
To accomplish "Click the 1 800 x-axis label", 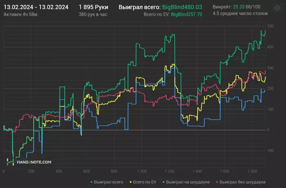I will (x=252, y=171).
